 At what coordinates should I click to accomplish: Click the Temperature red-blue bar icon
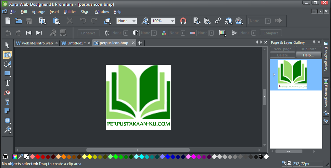pyautogui.click(x=193, y=33)
